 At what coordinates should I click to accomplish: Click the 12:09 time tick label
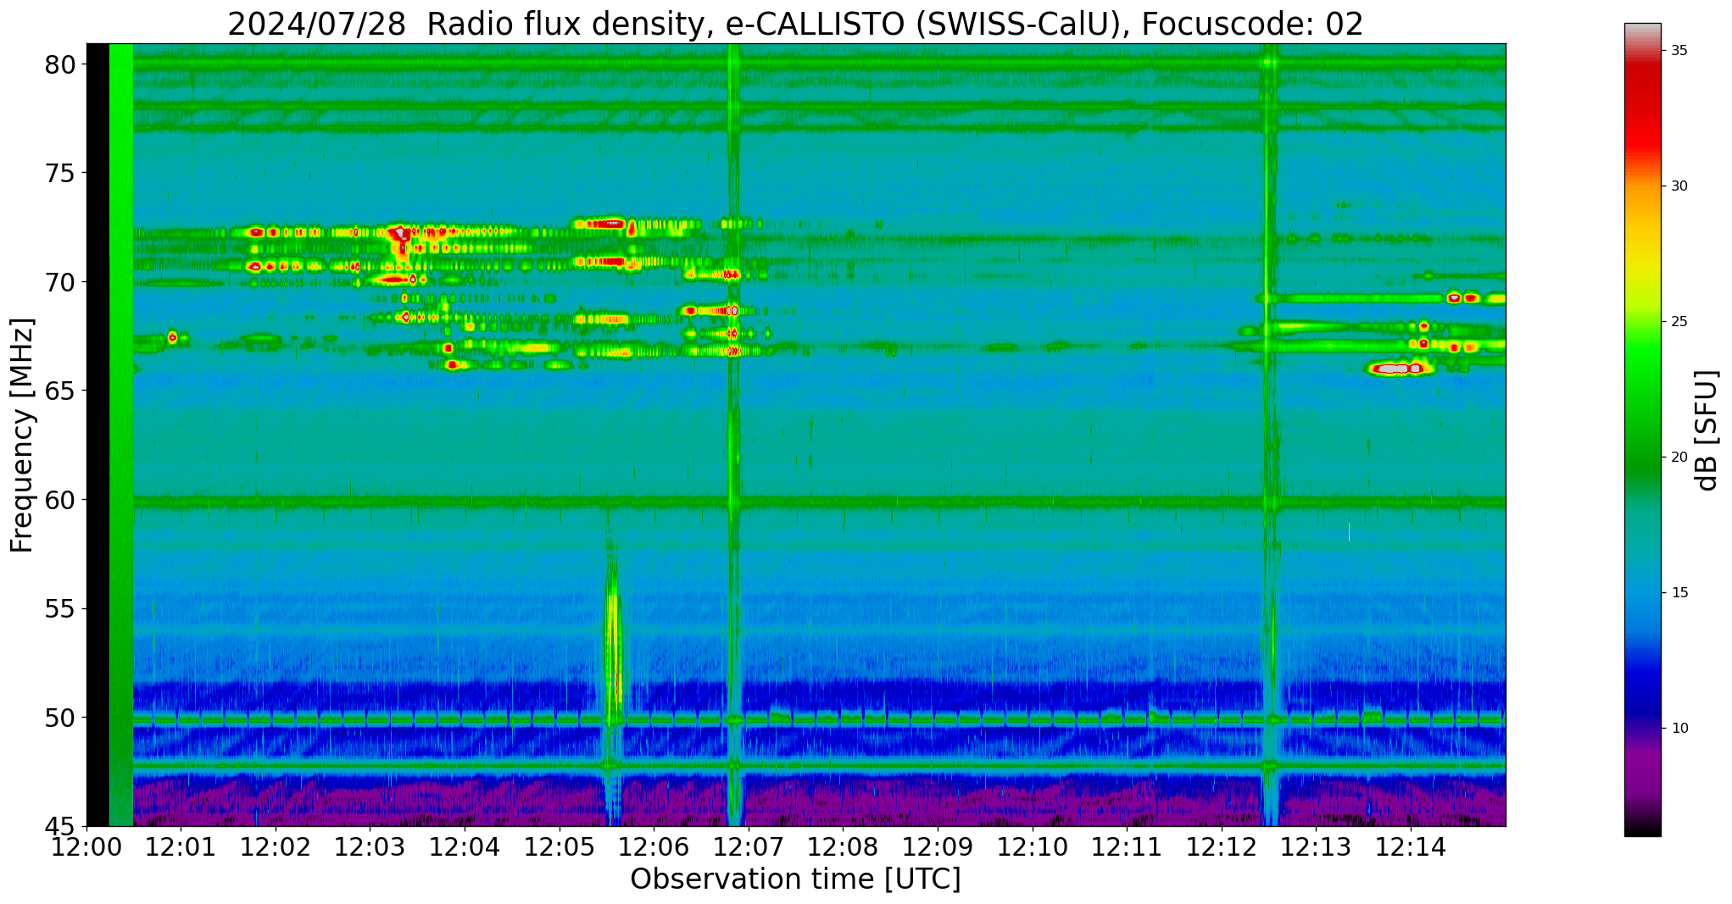(938, 848)
